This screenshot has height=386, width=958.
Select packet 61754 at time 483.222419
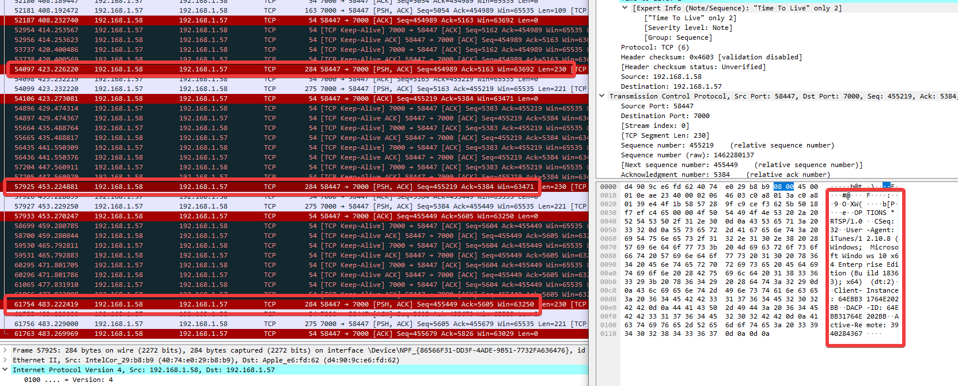[294, 304]
